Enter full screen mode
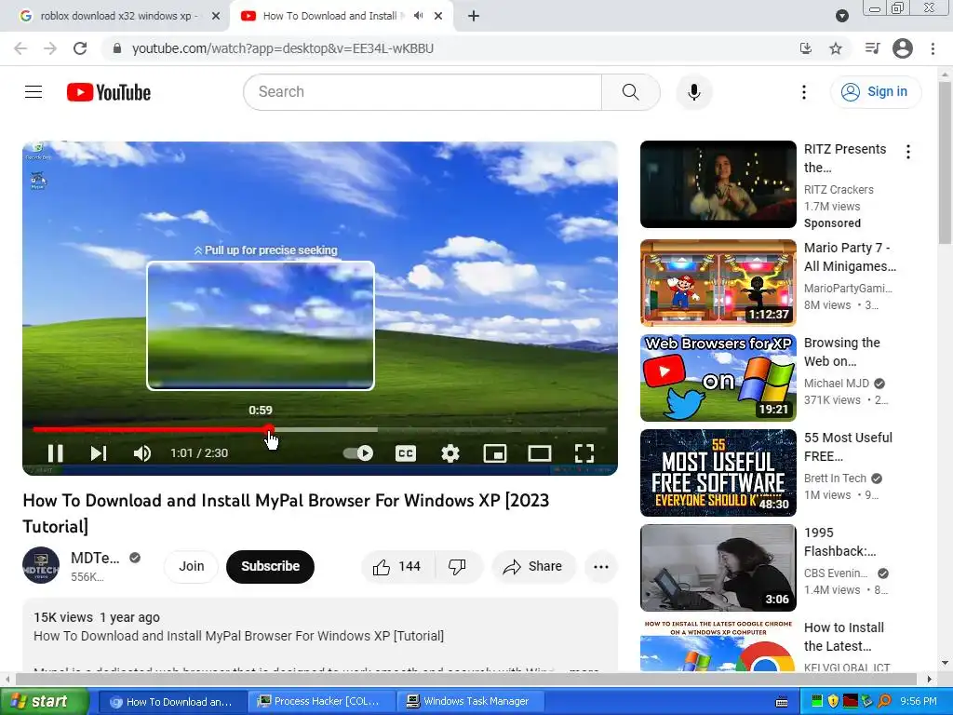This screenshot has width=953, height=715. pos(584,453)
